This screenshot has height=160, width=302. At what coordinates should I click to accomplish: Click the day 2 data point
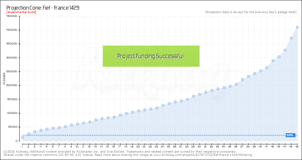(29, 134)
